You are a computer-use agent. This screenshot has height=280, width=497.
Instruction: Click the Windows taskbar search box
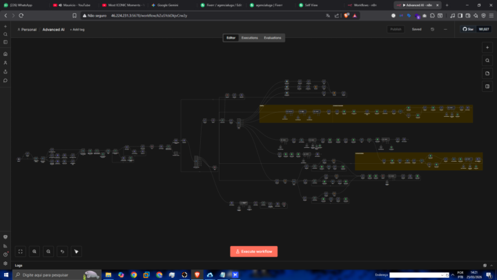(x=48, y=274)
